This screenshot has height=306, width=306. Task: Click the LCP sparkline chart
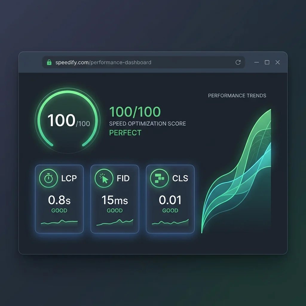click(x=59, y=223)
